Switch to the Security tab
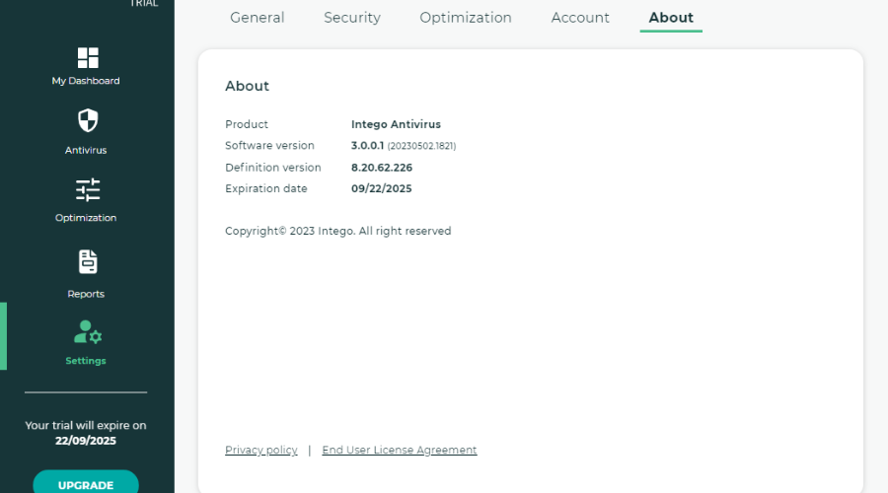 (352, 18)
